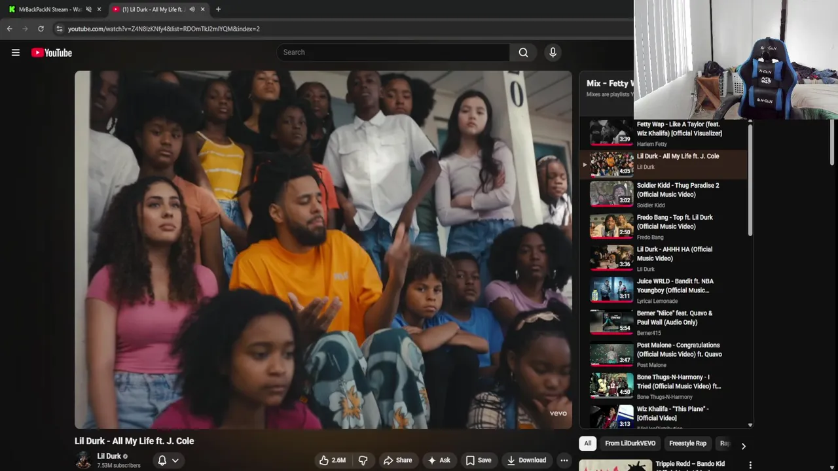Screen dimensions: 838x471
Task: Play Juice WRLD Bandit video
Action: pos(664,290)
